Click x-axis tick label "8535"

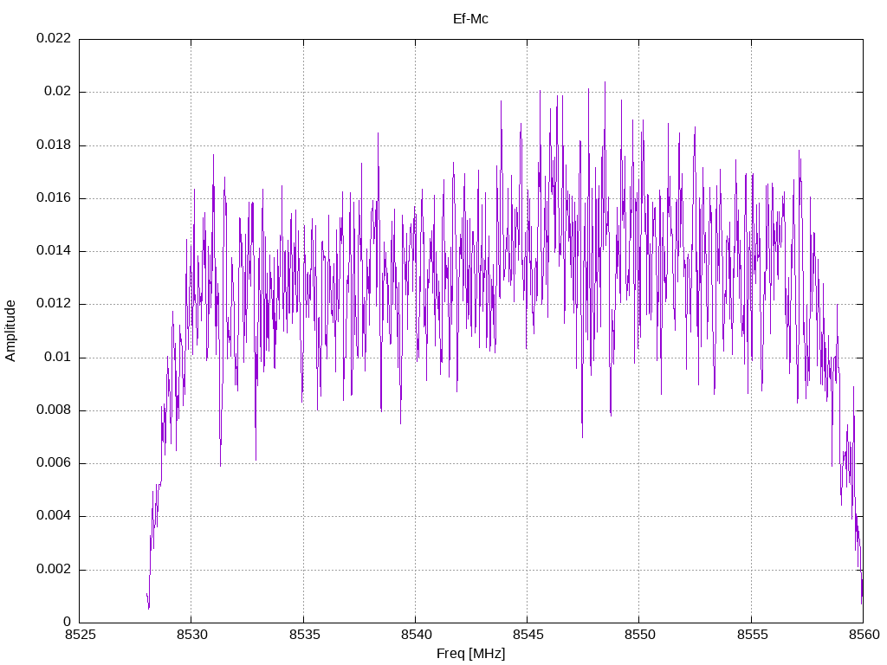(304, 635)
